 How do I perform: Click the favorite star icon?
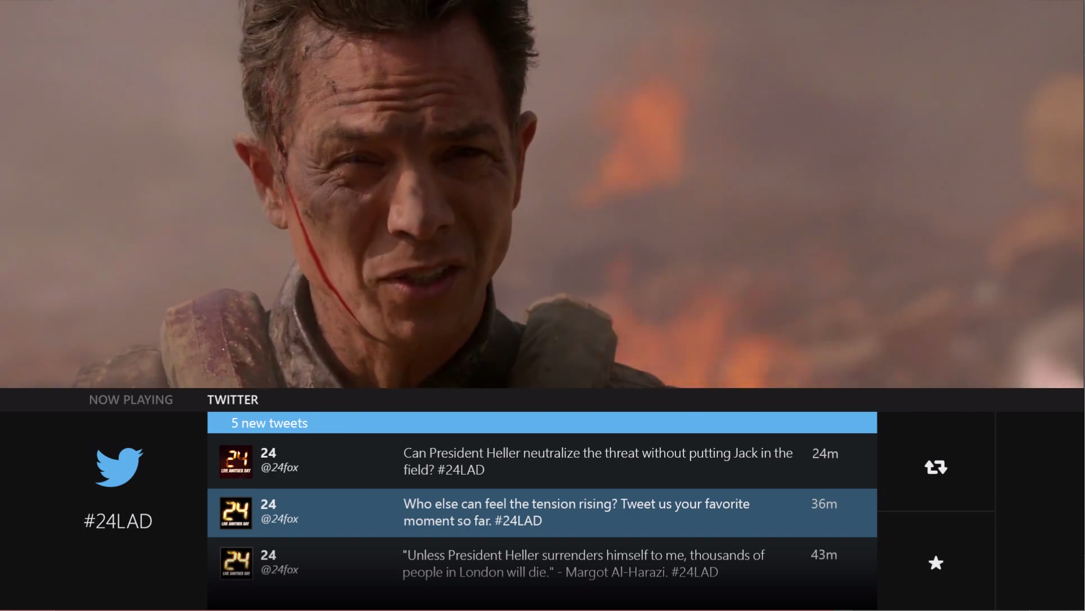coord(936,563)
